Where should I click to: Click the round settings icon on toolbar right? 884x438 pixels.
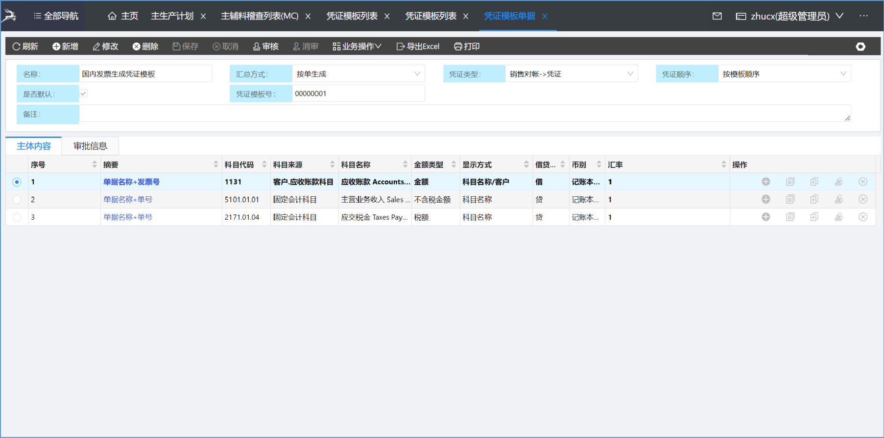(x=860, y=46)
